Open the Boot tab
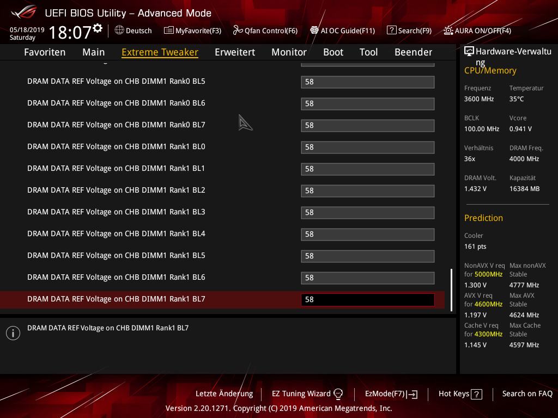Screen dimensions: 558x418 pyautogui.click(x=333, y=52)
